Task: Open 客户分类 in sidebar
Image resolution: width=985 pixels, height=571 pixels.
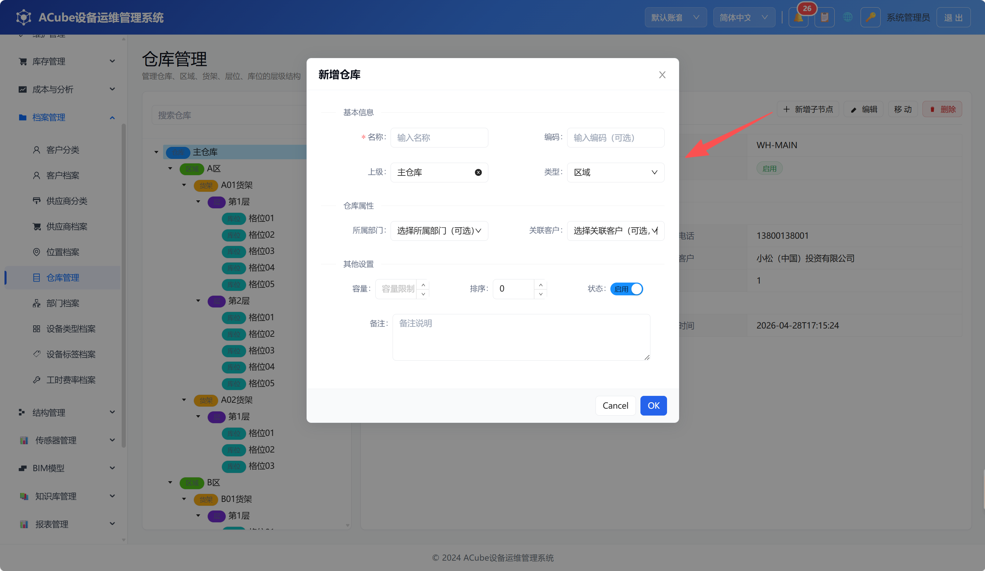Action: (x=63, y=150)
